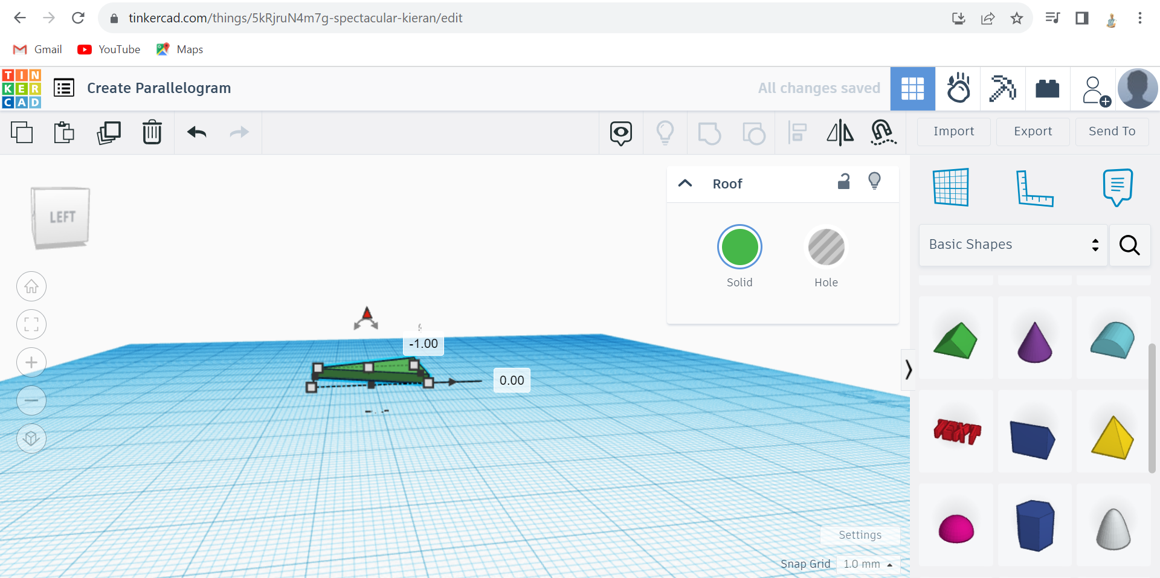Click the Send To button

[1112, 132]
